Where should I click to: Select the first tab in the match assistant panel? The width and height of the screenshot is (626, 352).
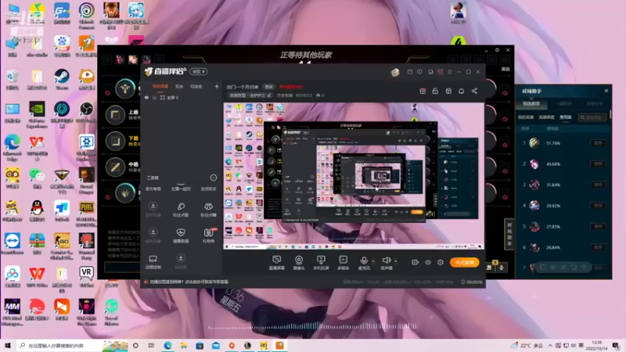pyautogui.click(x=531, y=103)
